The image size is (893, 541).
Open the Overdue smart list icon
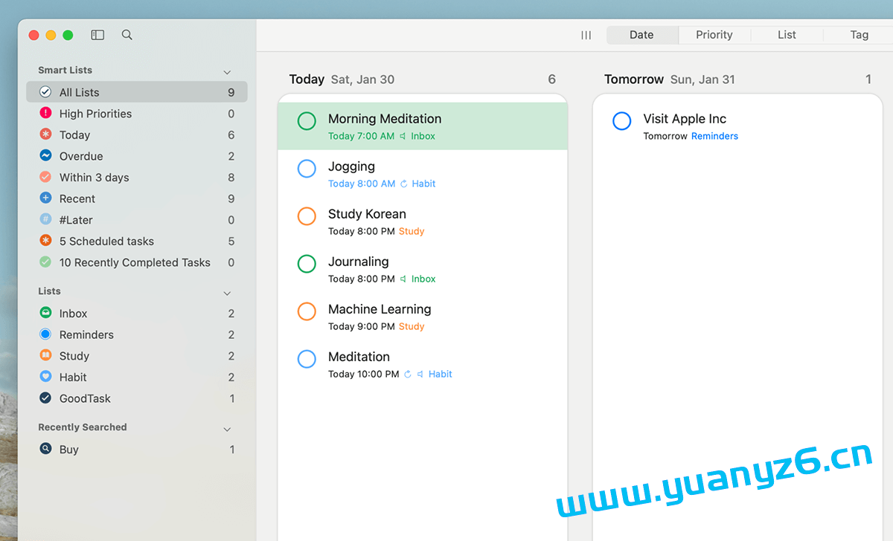point(45,156)
